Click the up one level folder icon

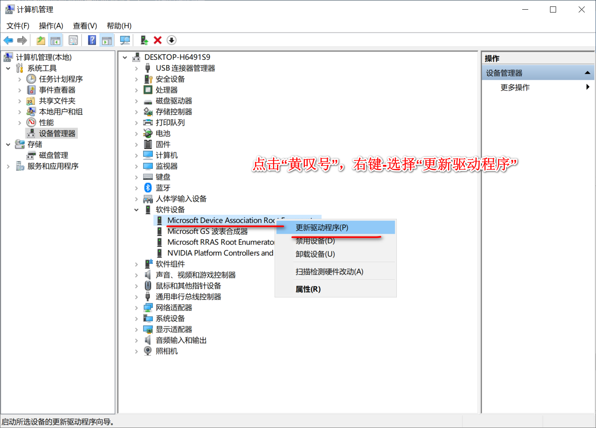(41, 40)
